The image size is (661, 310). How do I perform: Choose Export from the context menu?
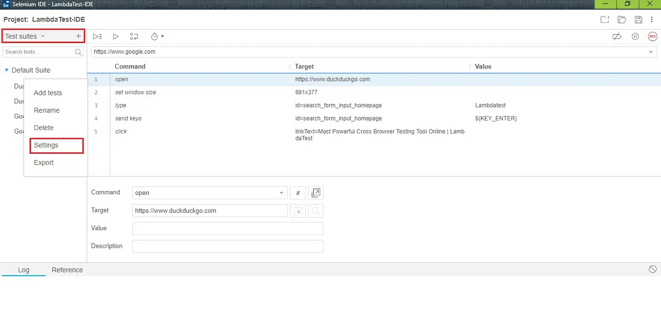pyautogui.click(x=44, y=162)
